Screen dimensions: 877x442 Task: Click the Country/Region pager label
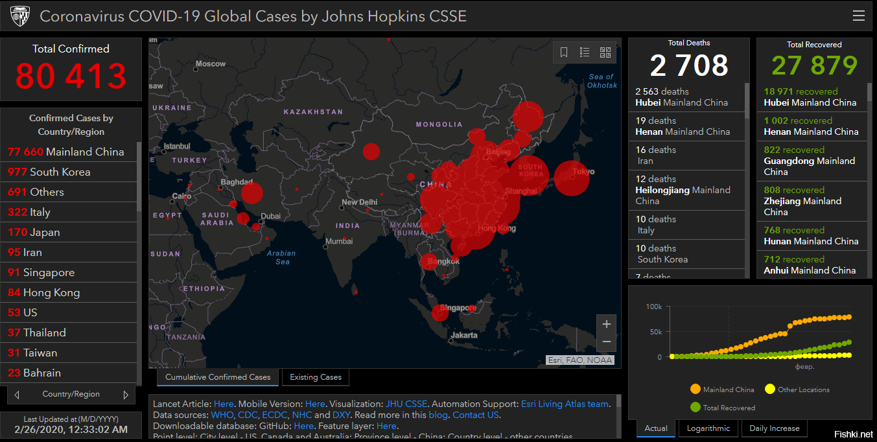(x=71, y=394)
